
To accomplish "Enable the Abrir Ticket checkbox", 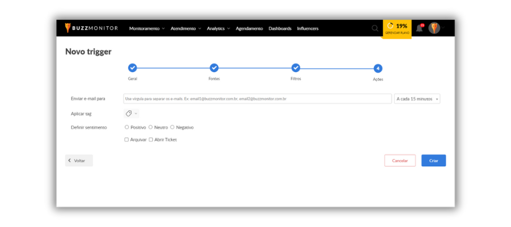I will pos(150,139).
